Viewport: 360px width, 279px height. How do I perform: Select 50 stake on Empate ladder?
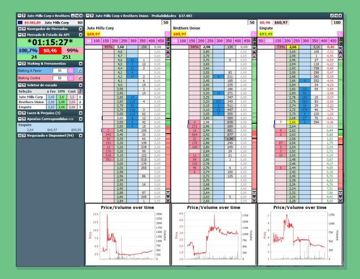(x=261, y=41)
